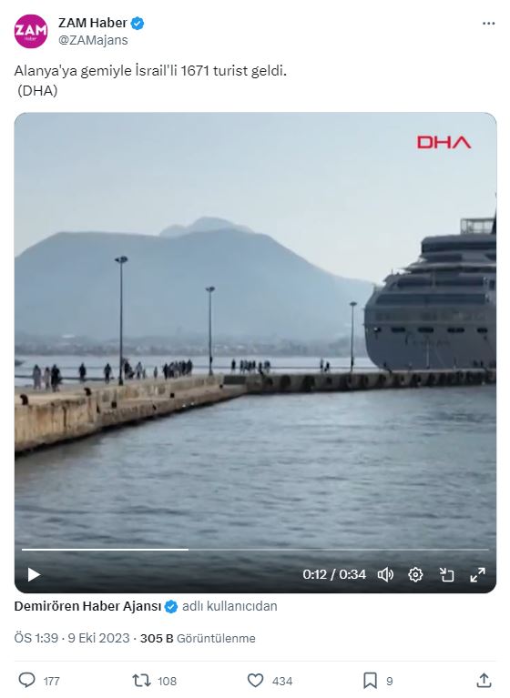510x698 pixels.
Task: Repost this tweet with retweet icon
Action: click(x=141, y=680)
